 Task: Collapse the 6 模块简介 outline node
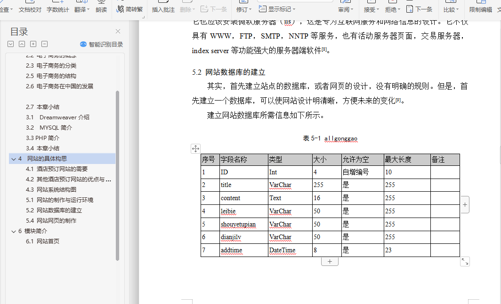click(13, 231)
